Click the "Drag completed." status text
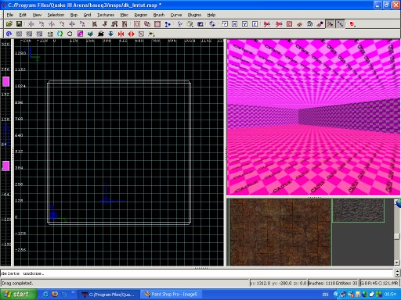This screenshot has width=401, height=300. point(17,283)
